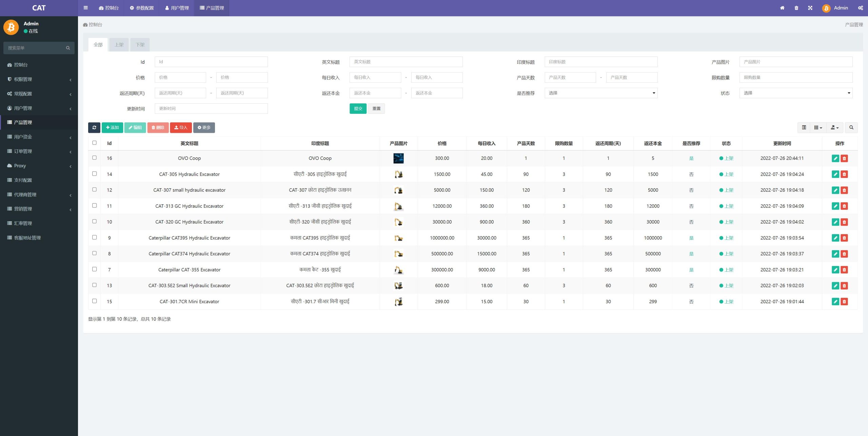Switch to 上架 tab filter
Viewport: 868px width, 436px height.
[x=119, y=44]
